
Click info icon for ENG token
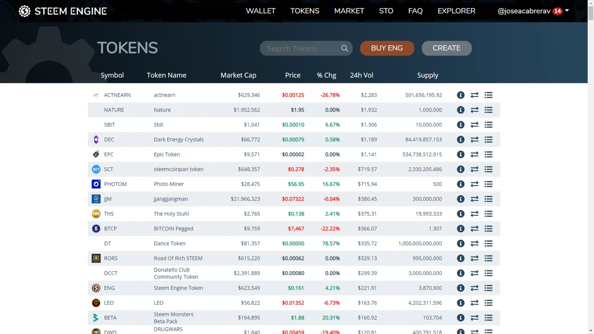click(x=460, y=288)
